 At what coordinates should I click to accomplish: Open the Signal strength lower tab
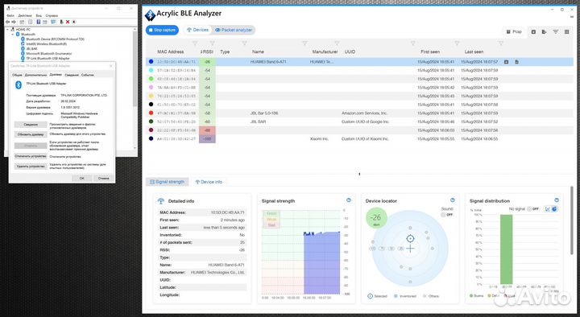168,182
